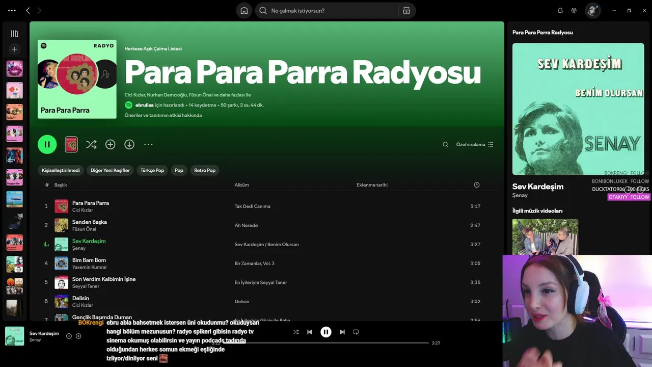Go forward with the right arrow

pos(39,10)
